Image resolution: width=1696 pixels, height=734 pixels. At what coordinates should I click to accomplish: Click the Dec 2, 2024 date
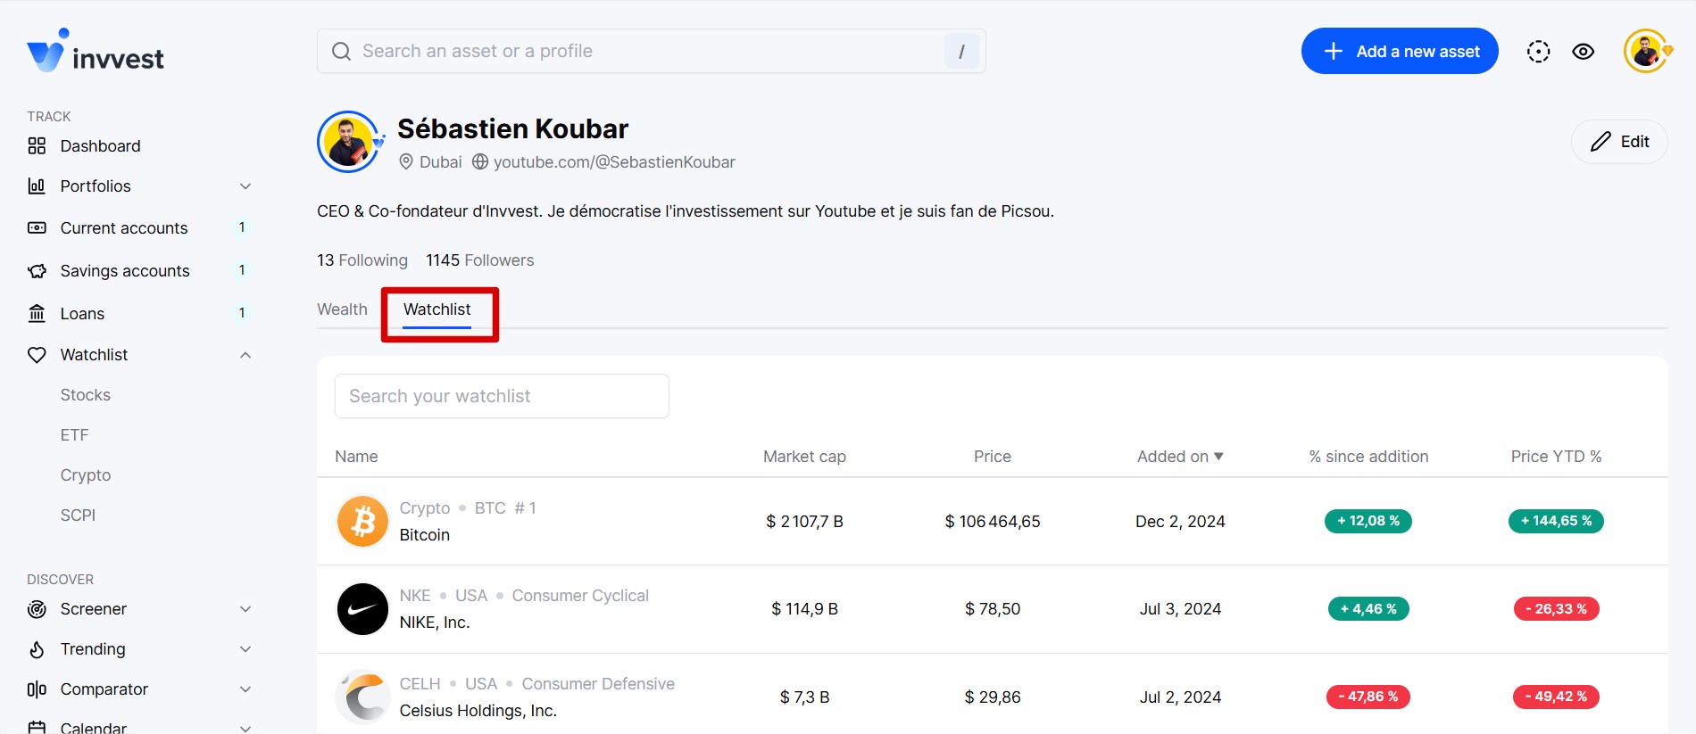(1180, 522)
